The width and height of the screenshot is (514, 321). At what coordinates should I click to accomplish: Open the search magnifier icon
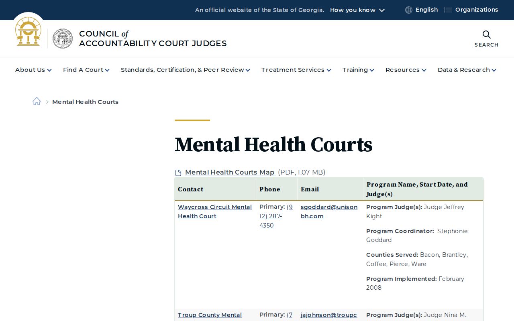coord(486,35)
